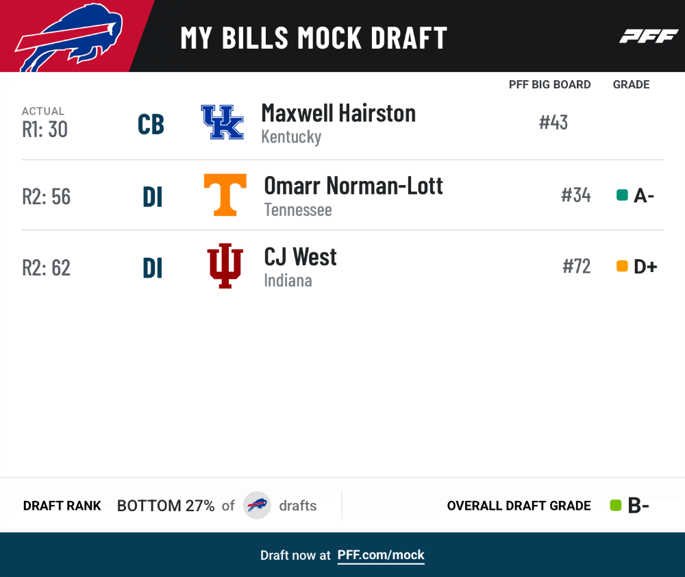Select the Kentucky UK team logo
The height and width of the screenshot is (577, 685).
[x=223, y=122]
